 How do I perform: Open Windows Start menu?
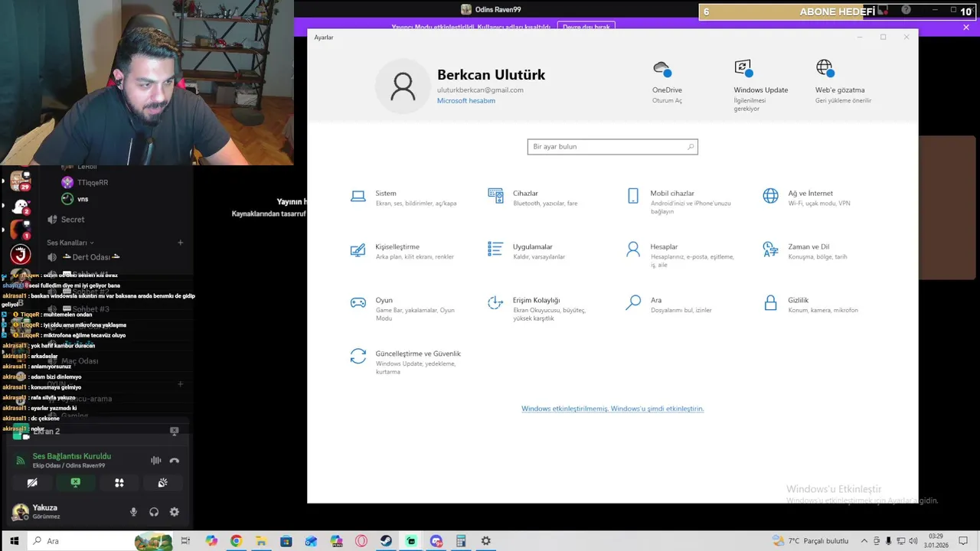[14, 541]
